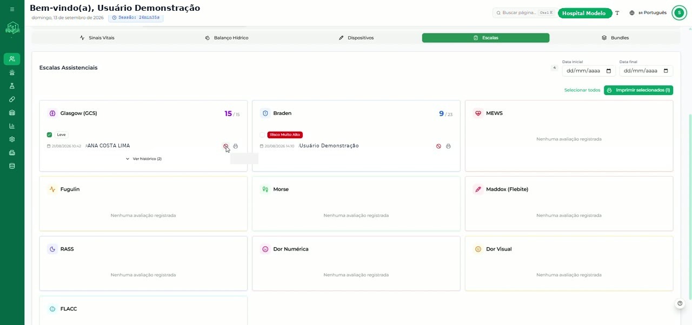
Task: Click the font size T icon
Action: point(617,13)
